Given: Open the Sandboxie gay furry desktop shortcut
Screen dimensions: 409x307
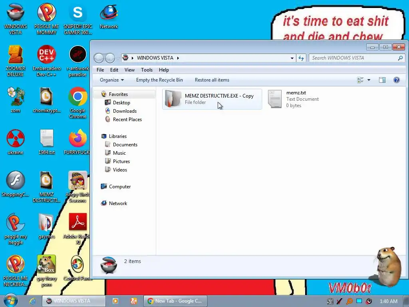Looking at the screenshot, I should coord(46,271).
